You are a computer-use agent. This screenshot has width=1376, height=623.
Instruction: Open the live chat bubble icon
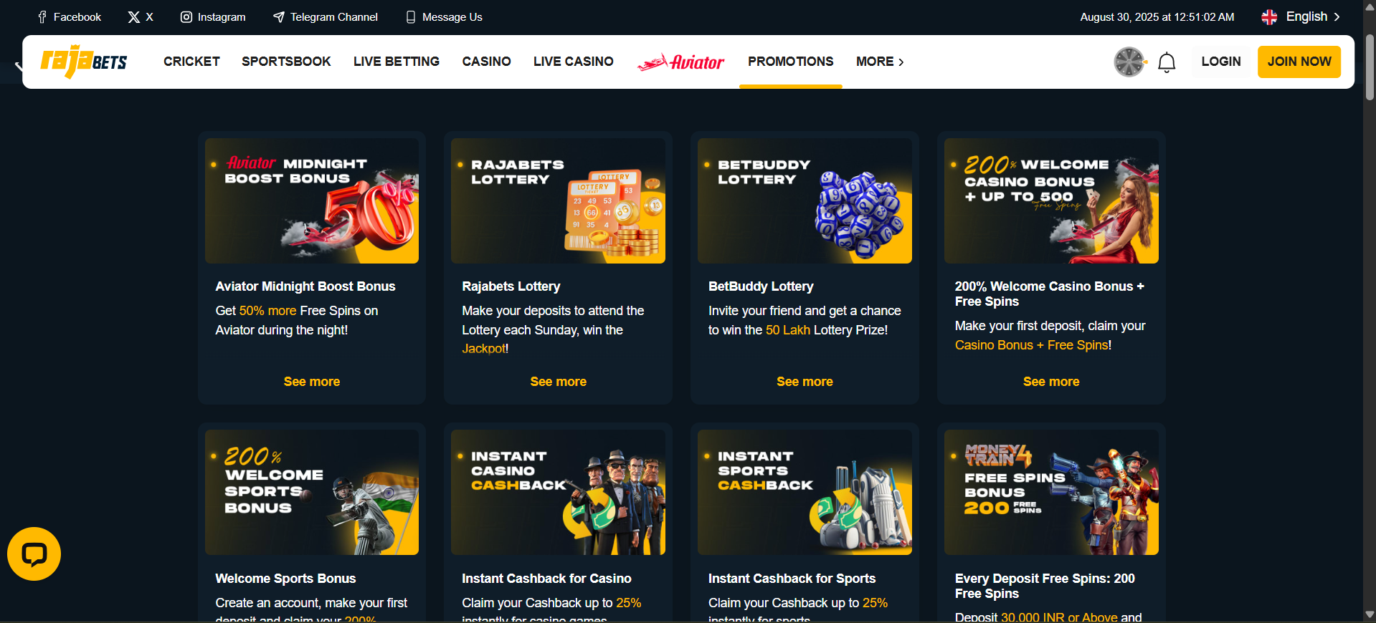coord(34,554)
